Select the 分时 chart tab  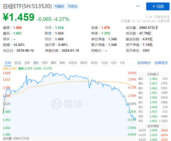[x=8, y=63]
